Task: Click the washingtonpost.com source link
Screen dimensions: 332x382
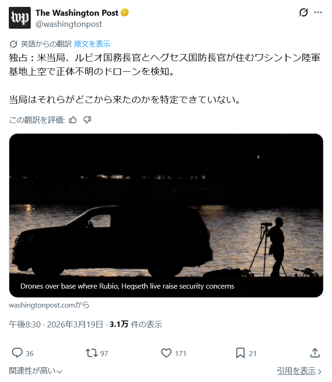Action: point(49,305)
